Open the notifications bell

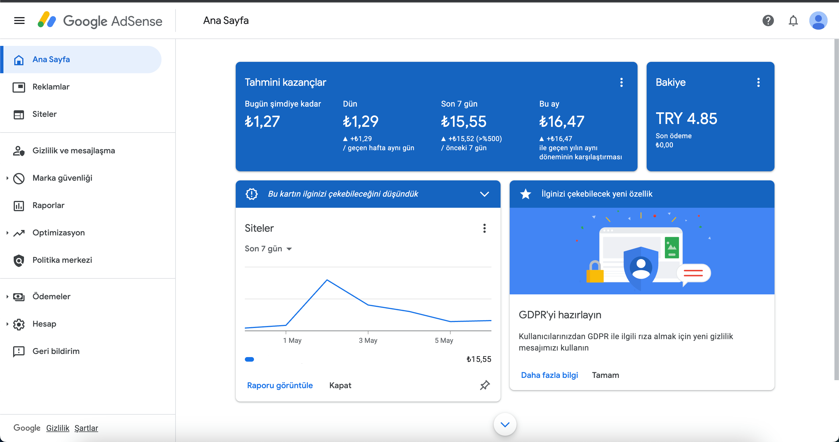(x=793, y=21)
